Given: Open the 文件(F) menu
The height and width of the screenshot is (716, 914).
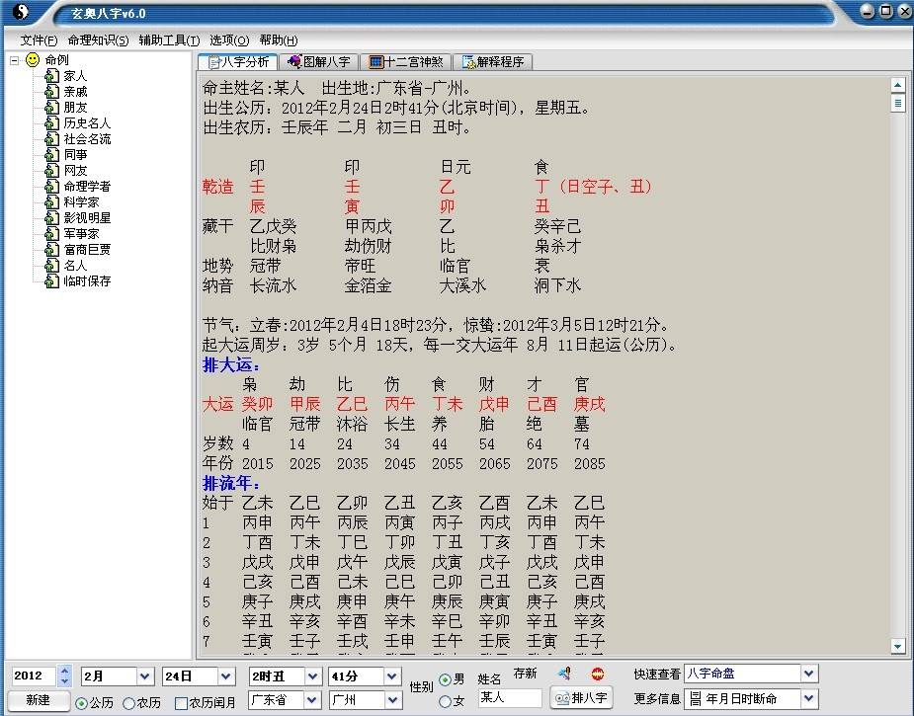Looking at the screenshot, I should click(40, 40).
